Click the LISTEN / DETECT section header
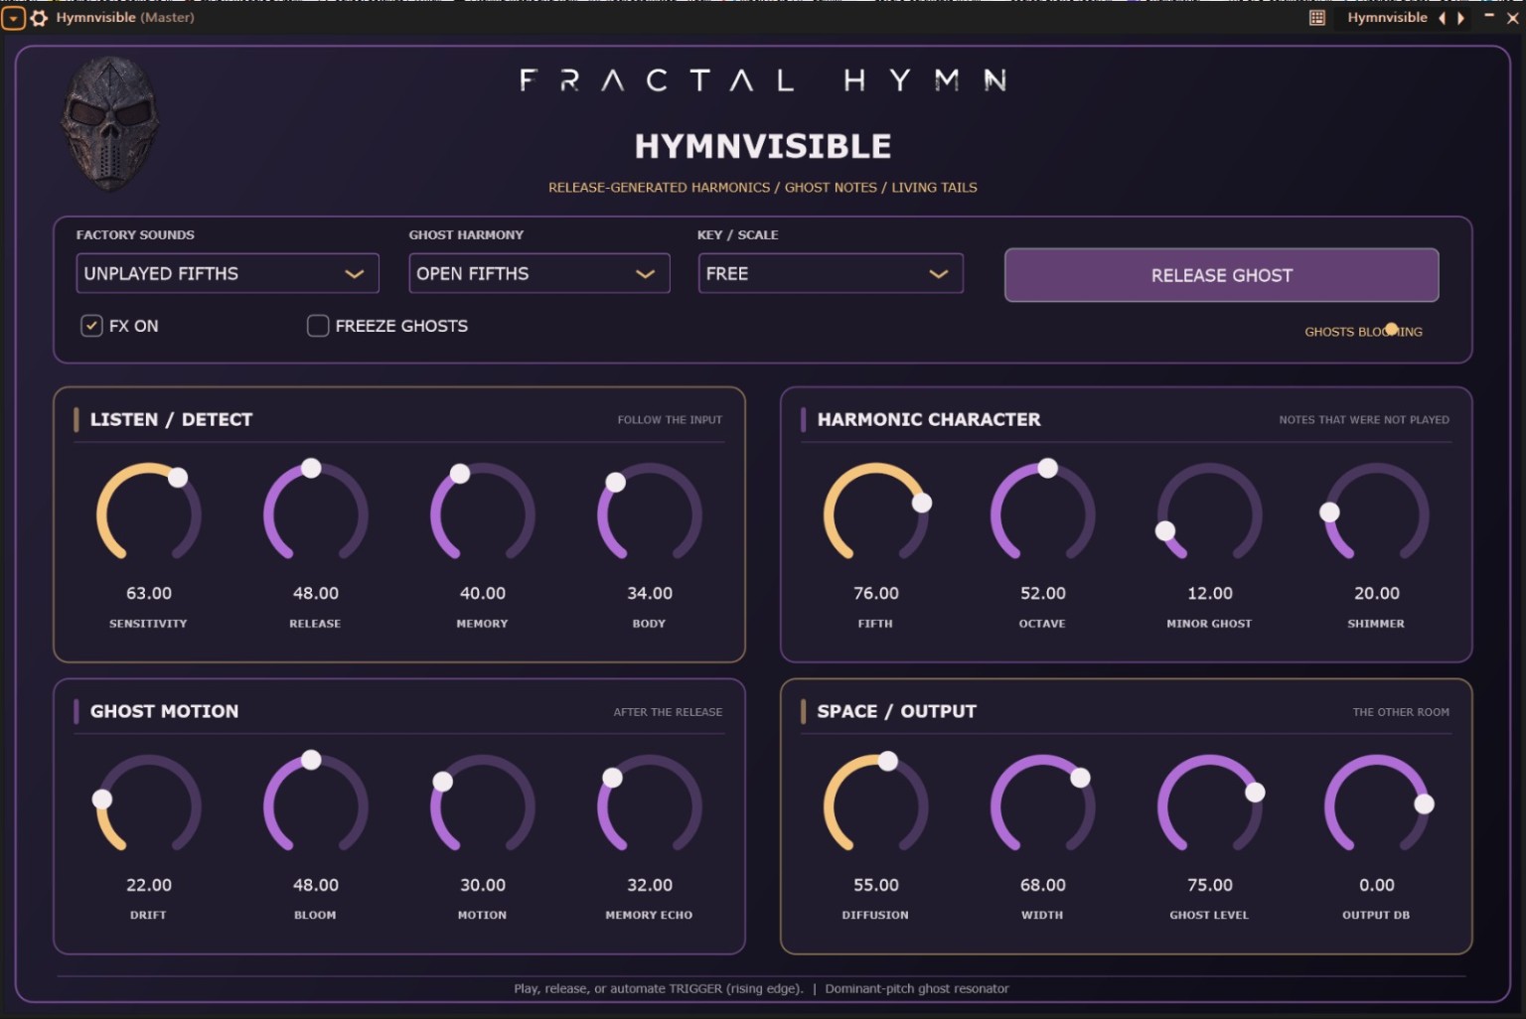1526x1019 pixels. point(171,419)
